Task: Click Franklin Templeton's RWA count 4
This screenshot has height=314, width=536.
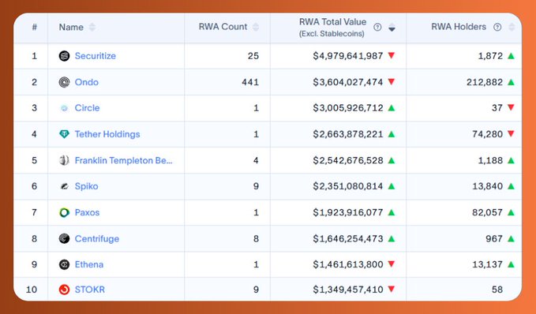Action: pyautogui.click(x=256, y=160)
